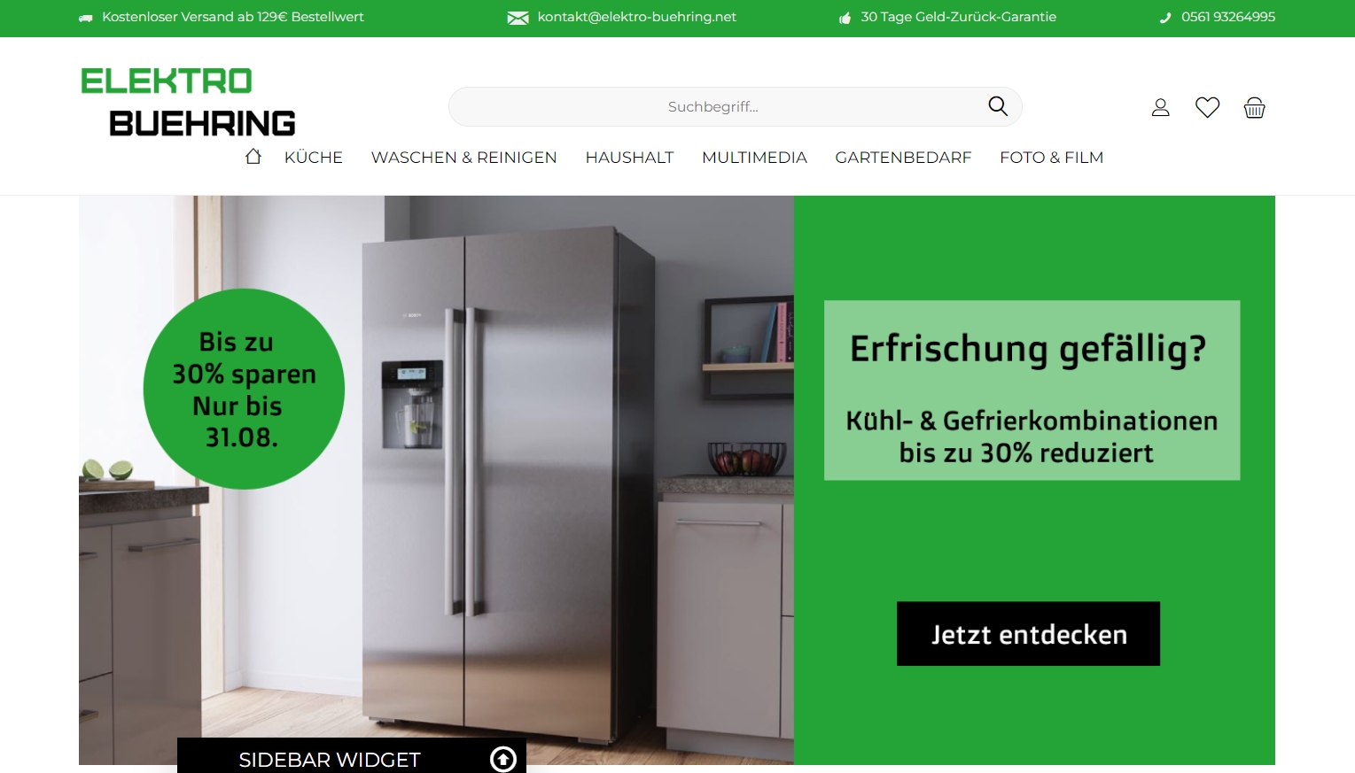Click the envelope icon in top bar
This screenshot has width=1355, height=773.
518,18
